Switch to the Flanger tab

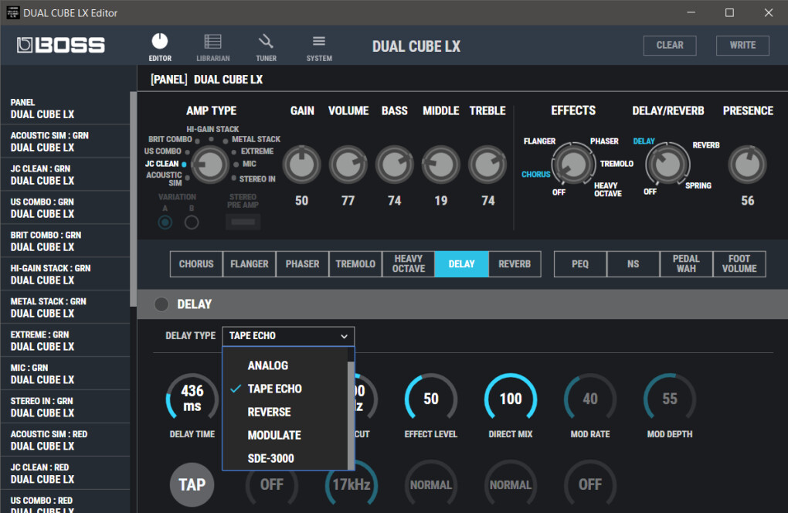(x=250, y=263)
